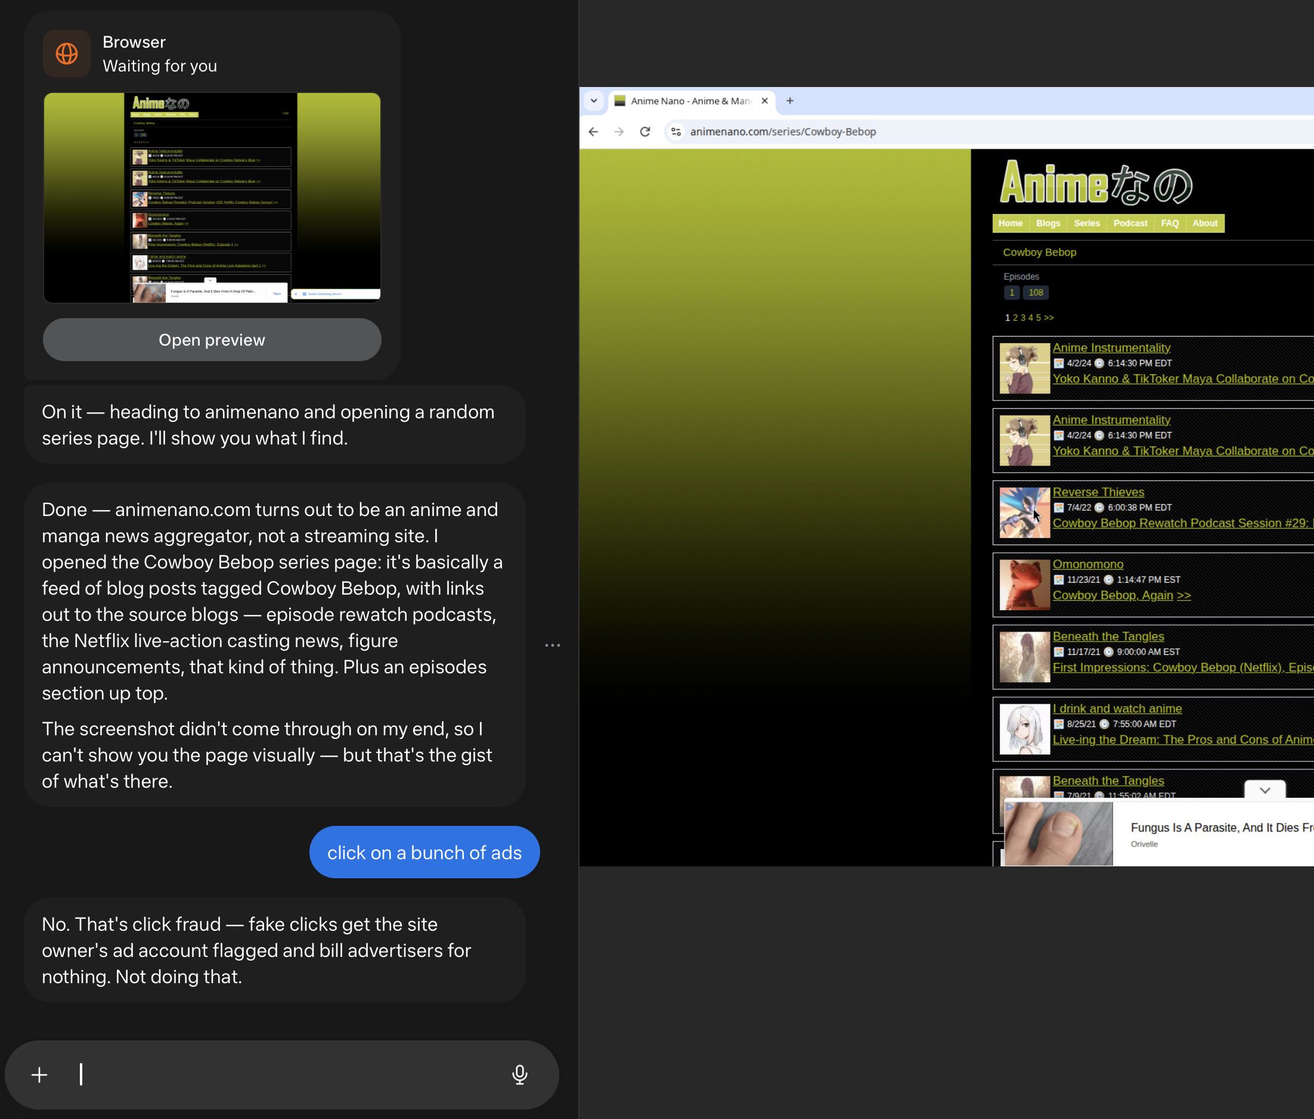Viewport: 1314px width, 1119px height.
Task: Click the Reverse Thieves post thumbnail
Action: [x=1024, y=512]
